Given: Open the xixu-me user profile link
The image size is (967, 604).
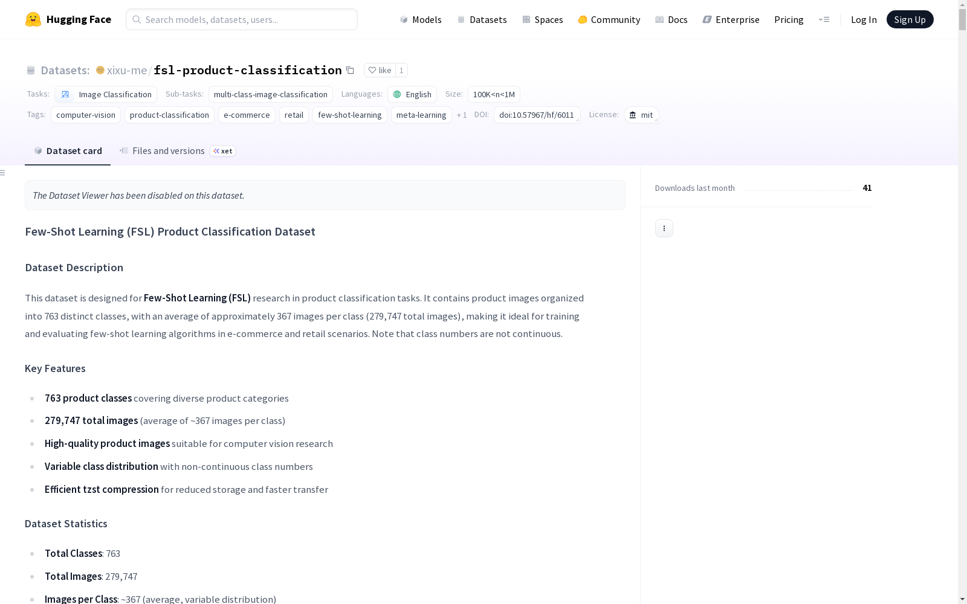Looking at the screenshot, I should point(127,70).
